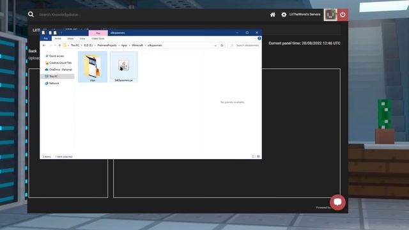The image size is (409, 230).
Task: Click This PC in address breadcrumb
Action: pyautogui.click(x=75, y=45)
